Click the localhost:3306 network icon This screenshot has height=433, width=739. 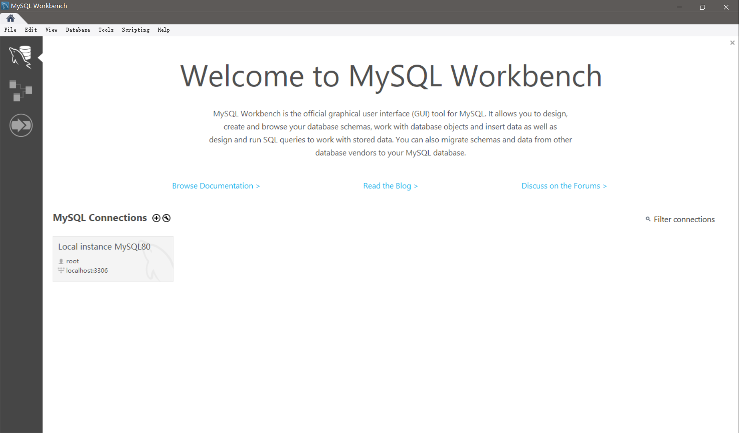[x=61, y=271]
